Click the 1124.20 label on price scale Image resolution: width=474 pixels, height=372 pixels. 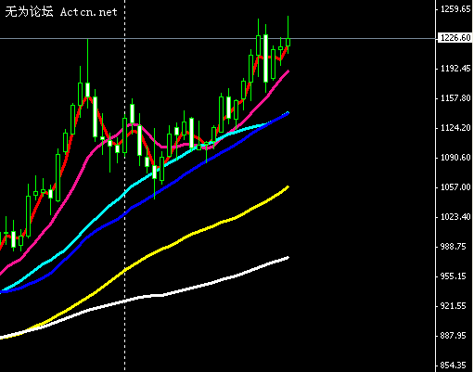click(x=455, y=128)
